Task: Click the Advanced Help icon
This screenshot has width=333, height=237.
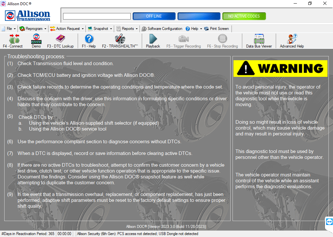Action: (291, 40)
